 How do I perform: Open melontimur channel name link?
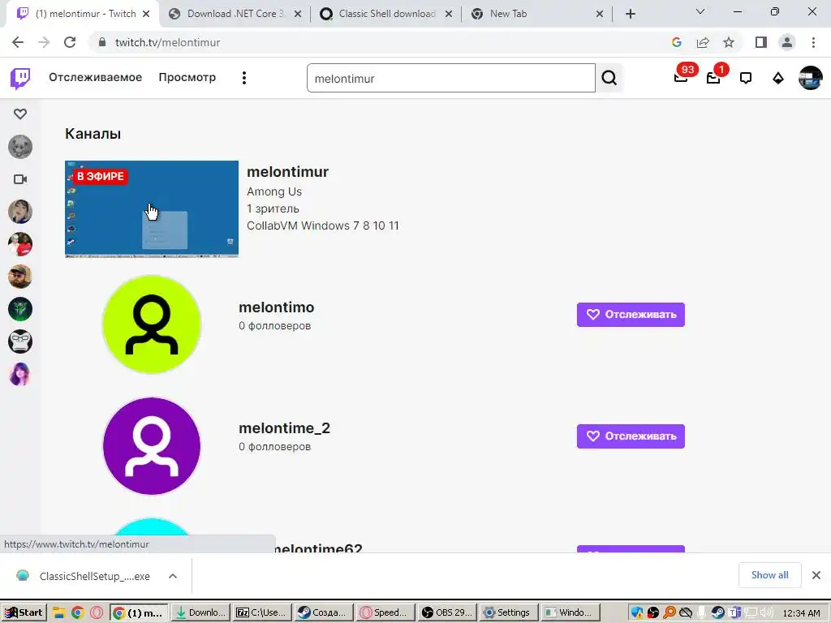pyautogui.click(x=288, y=172)
